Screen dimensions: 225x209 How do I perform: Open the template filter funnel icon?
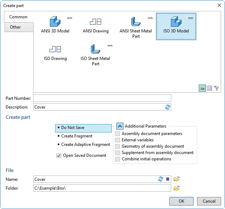coord(217,88)
